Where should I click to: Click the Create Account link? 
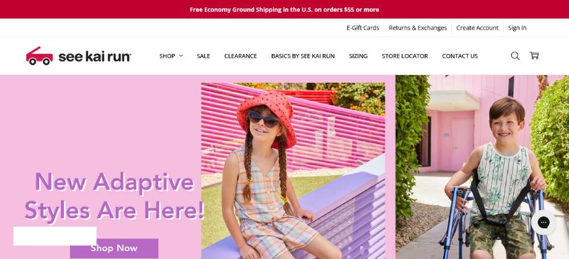click(x=477, y=28)
